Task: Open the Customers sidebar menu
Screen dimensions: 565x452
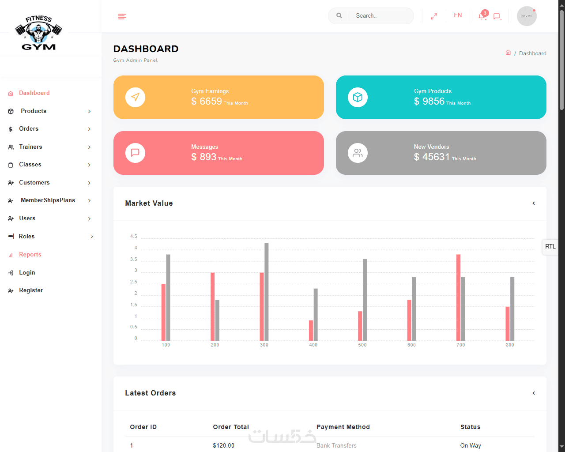Action: click(34, 183)
